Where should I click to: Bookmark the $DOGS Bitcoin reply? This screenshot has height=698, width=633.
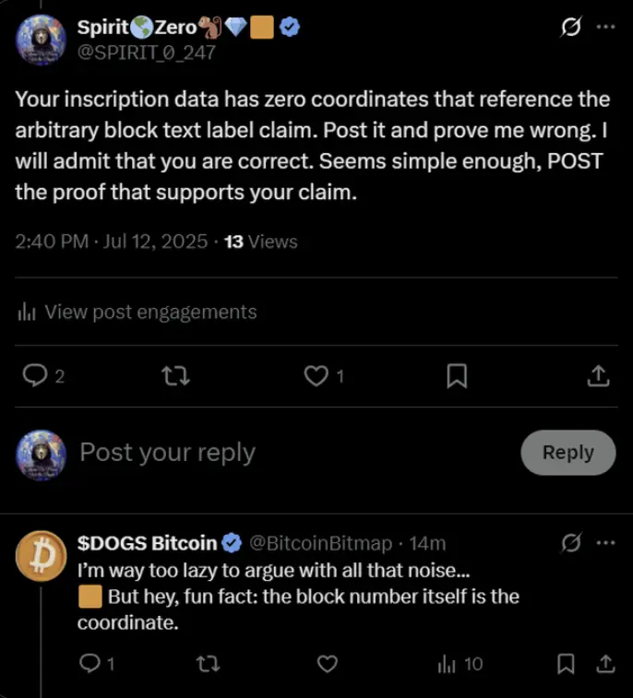click(566, 664)
